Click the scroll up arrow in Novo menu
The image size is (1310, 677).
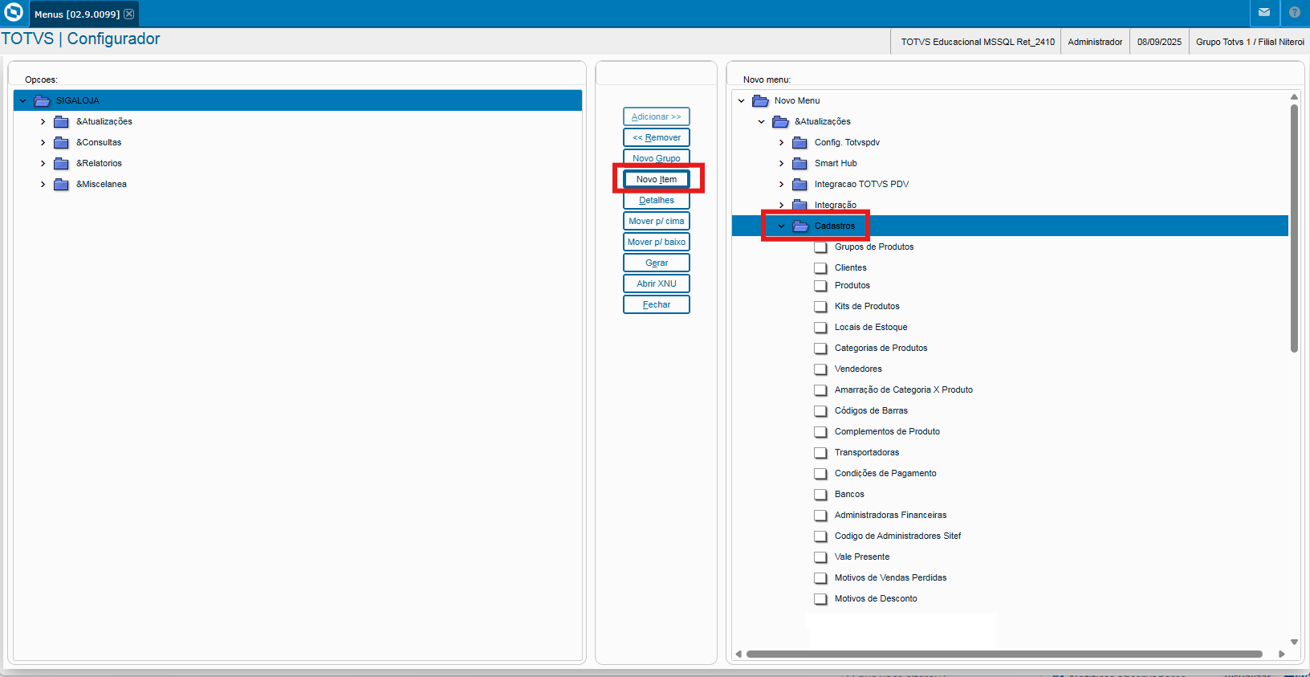click(x=1294, y=96)
